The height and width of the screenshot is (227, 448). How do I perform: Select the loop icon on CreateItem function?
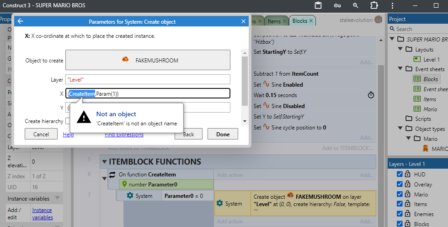click(x=112, y=174)
